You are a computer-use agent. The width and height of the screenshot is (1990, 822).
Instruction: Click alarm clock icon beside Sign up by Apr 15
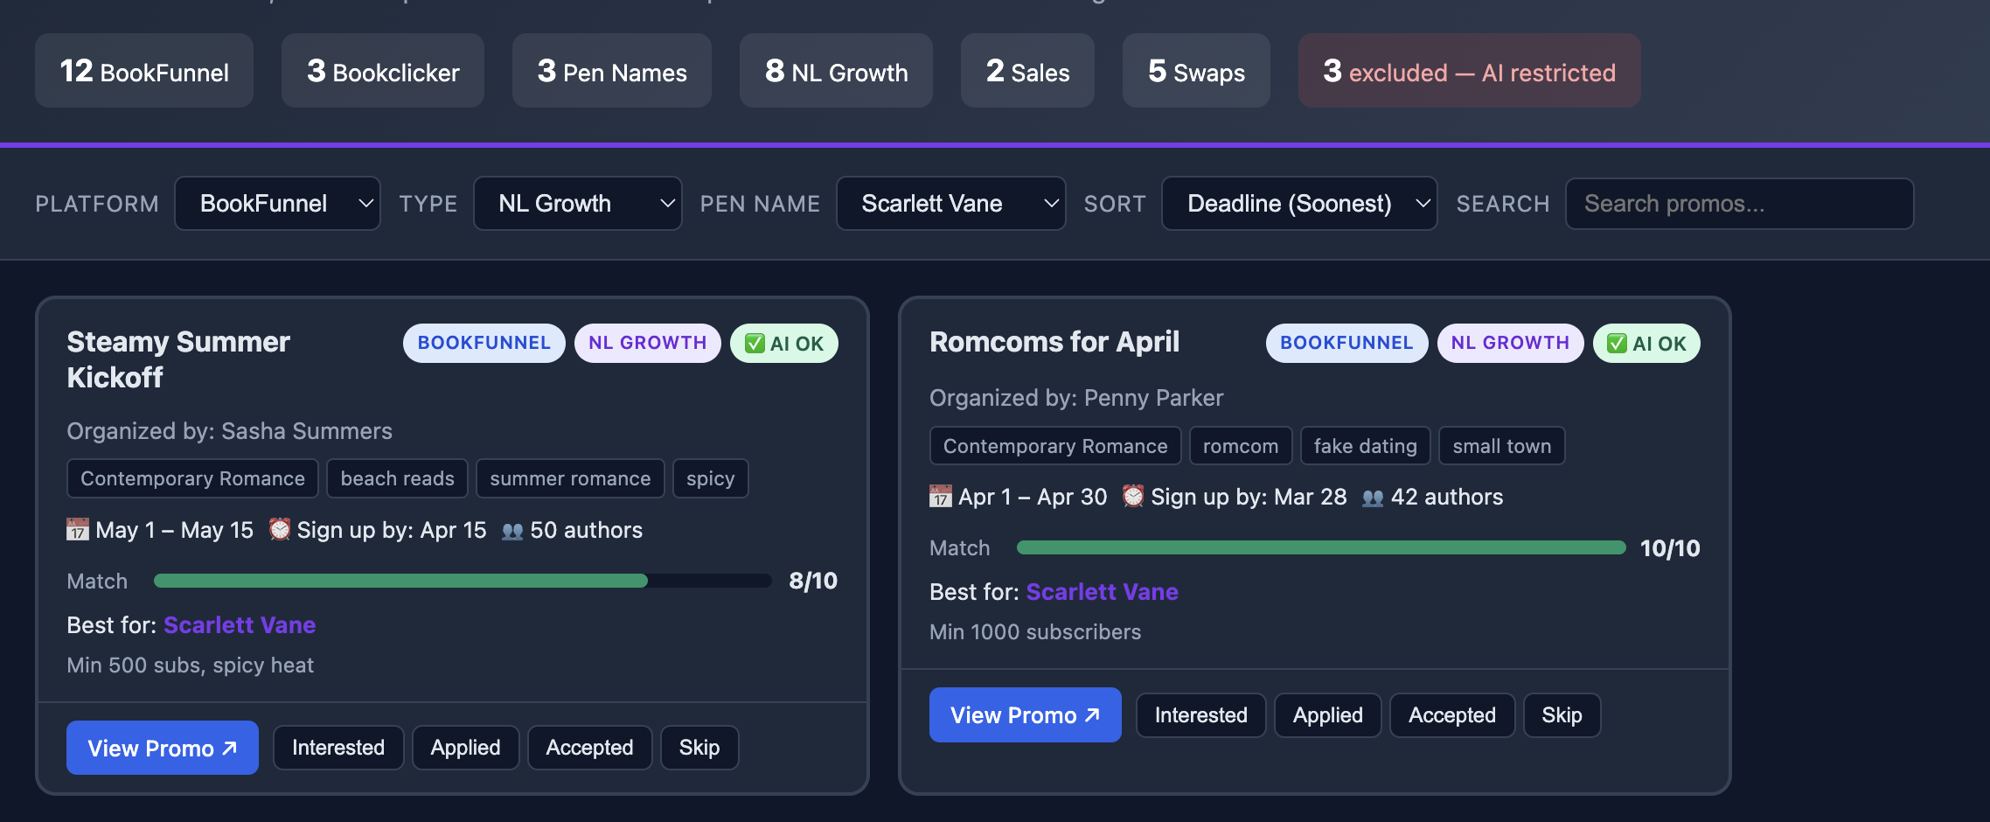[280, 530]
